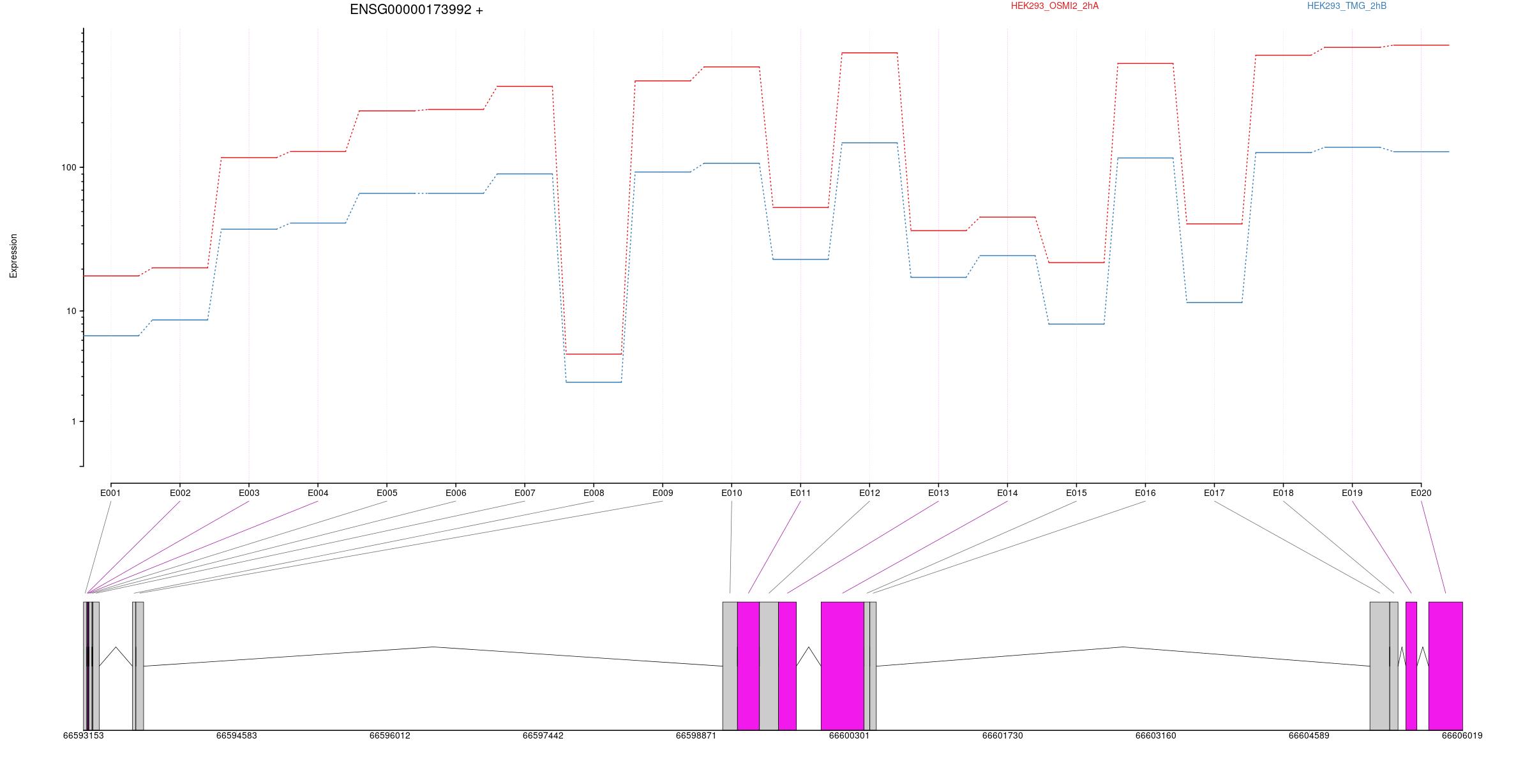The image size is (1532, 766).
Task: Click exon label E009
Action: point(663,493)
